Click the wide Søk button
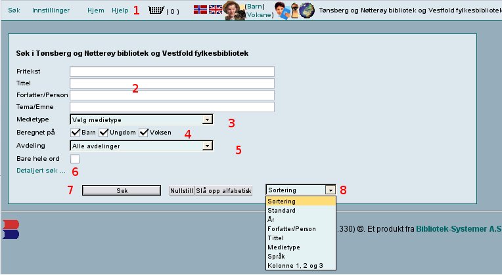The width and height of the screenshot is (502, 275). [122, 190]
